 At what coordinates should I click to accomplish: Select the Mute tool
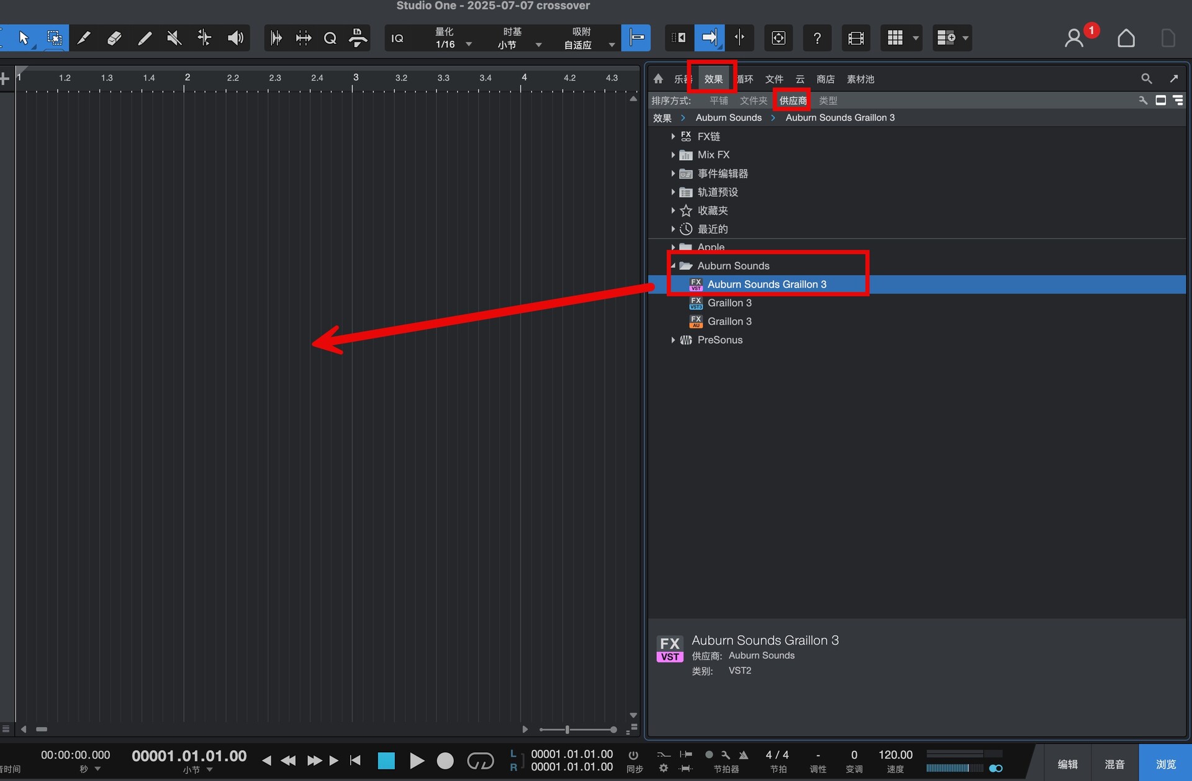pos(174,38)
